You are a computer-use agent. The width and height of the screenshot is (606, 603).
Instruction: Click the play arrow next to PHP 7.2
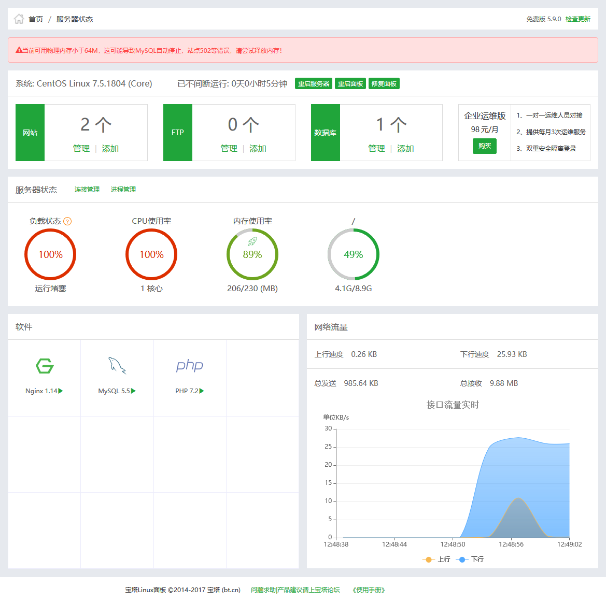tap(202, 391)
